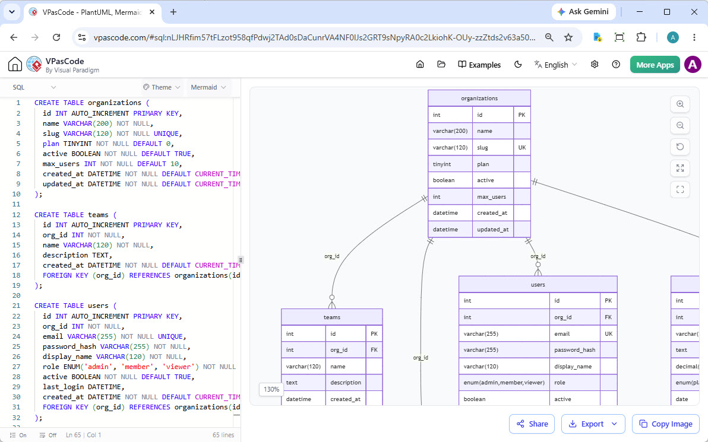Open the Examples menu
708x442 pixels.
(479, 65)
